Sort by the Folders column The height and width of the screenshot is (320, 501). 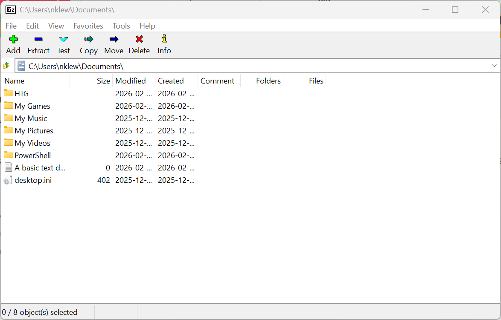[x=262, y=81]
